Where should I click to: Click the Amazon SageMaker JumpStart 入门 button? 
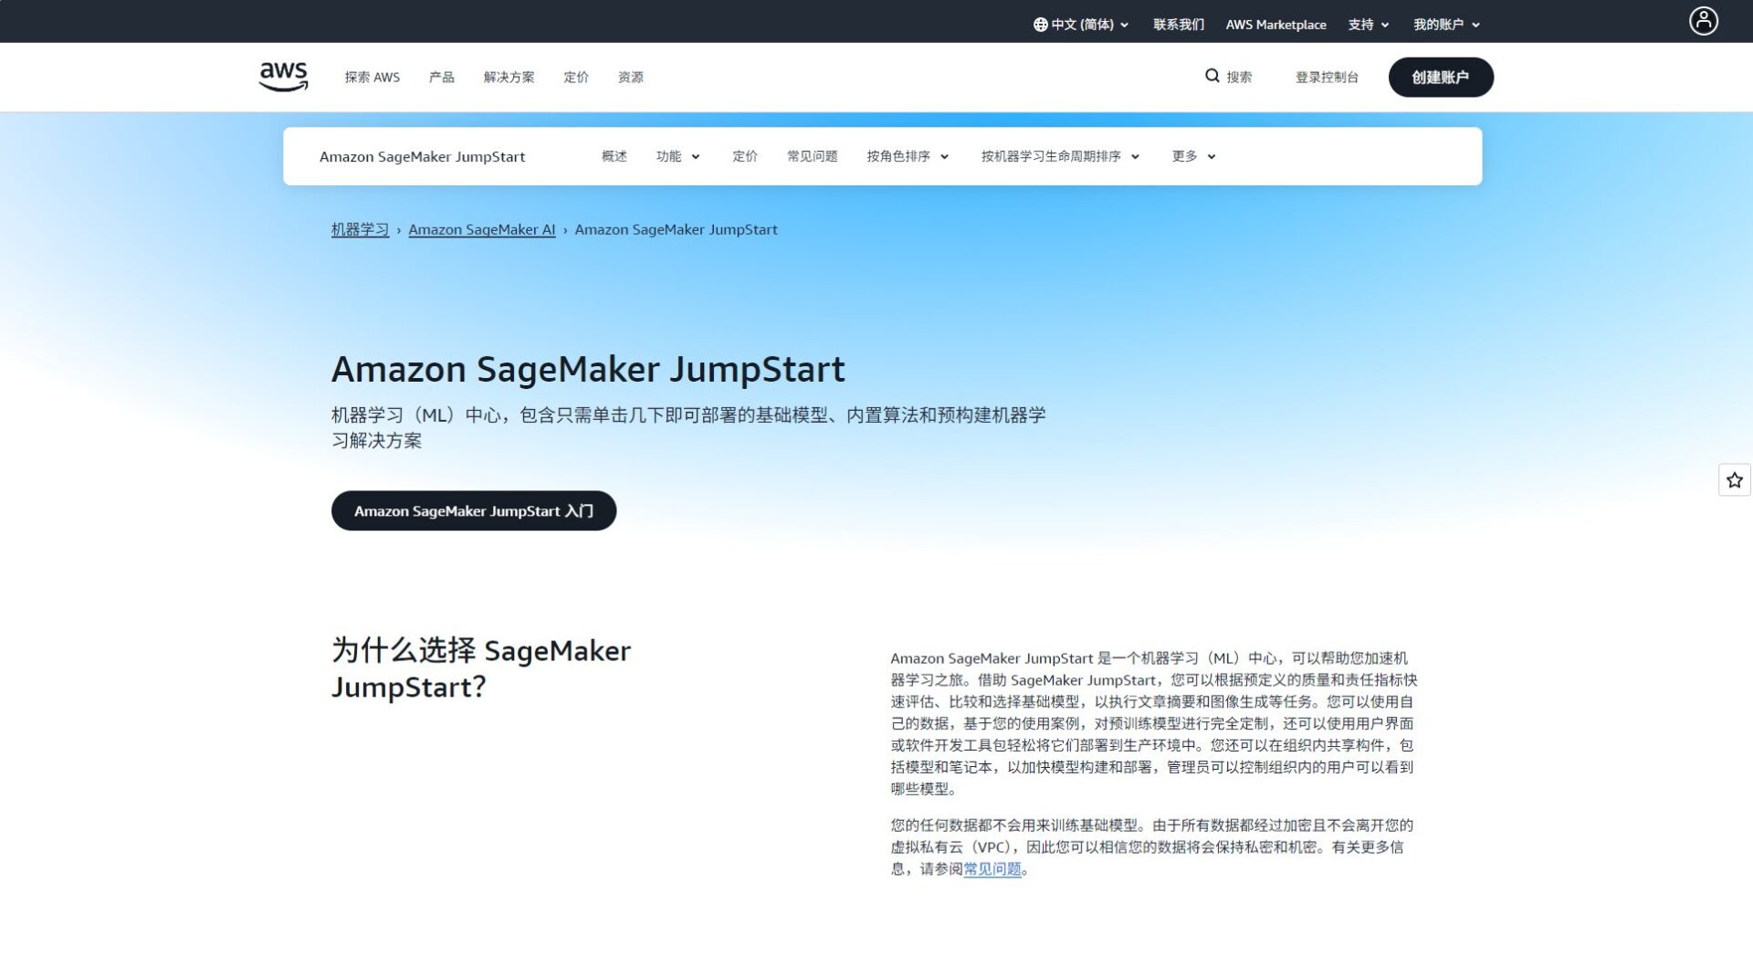(473, 510)
